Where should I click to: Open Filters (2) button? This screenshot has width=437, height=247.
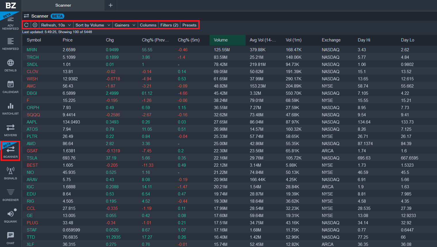[x=169, y=25]
